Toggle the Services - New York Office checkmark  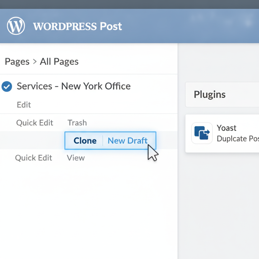coord(7,87)
